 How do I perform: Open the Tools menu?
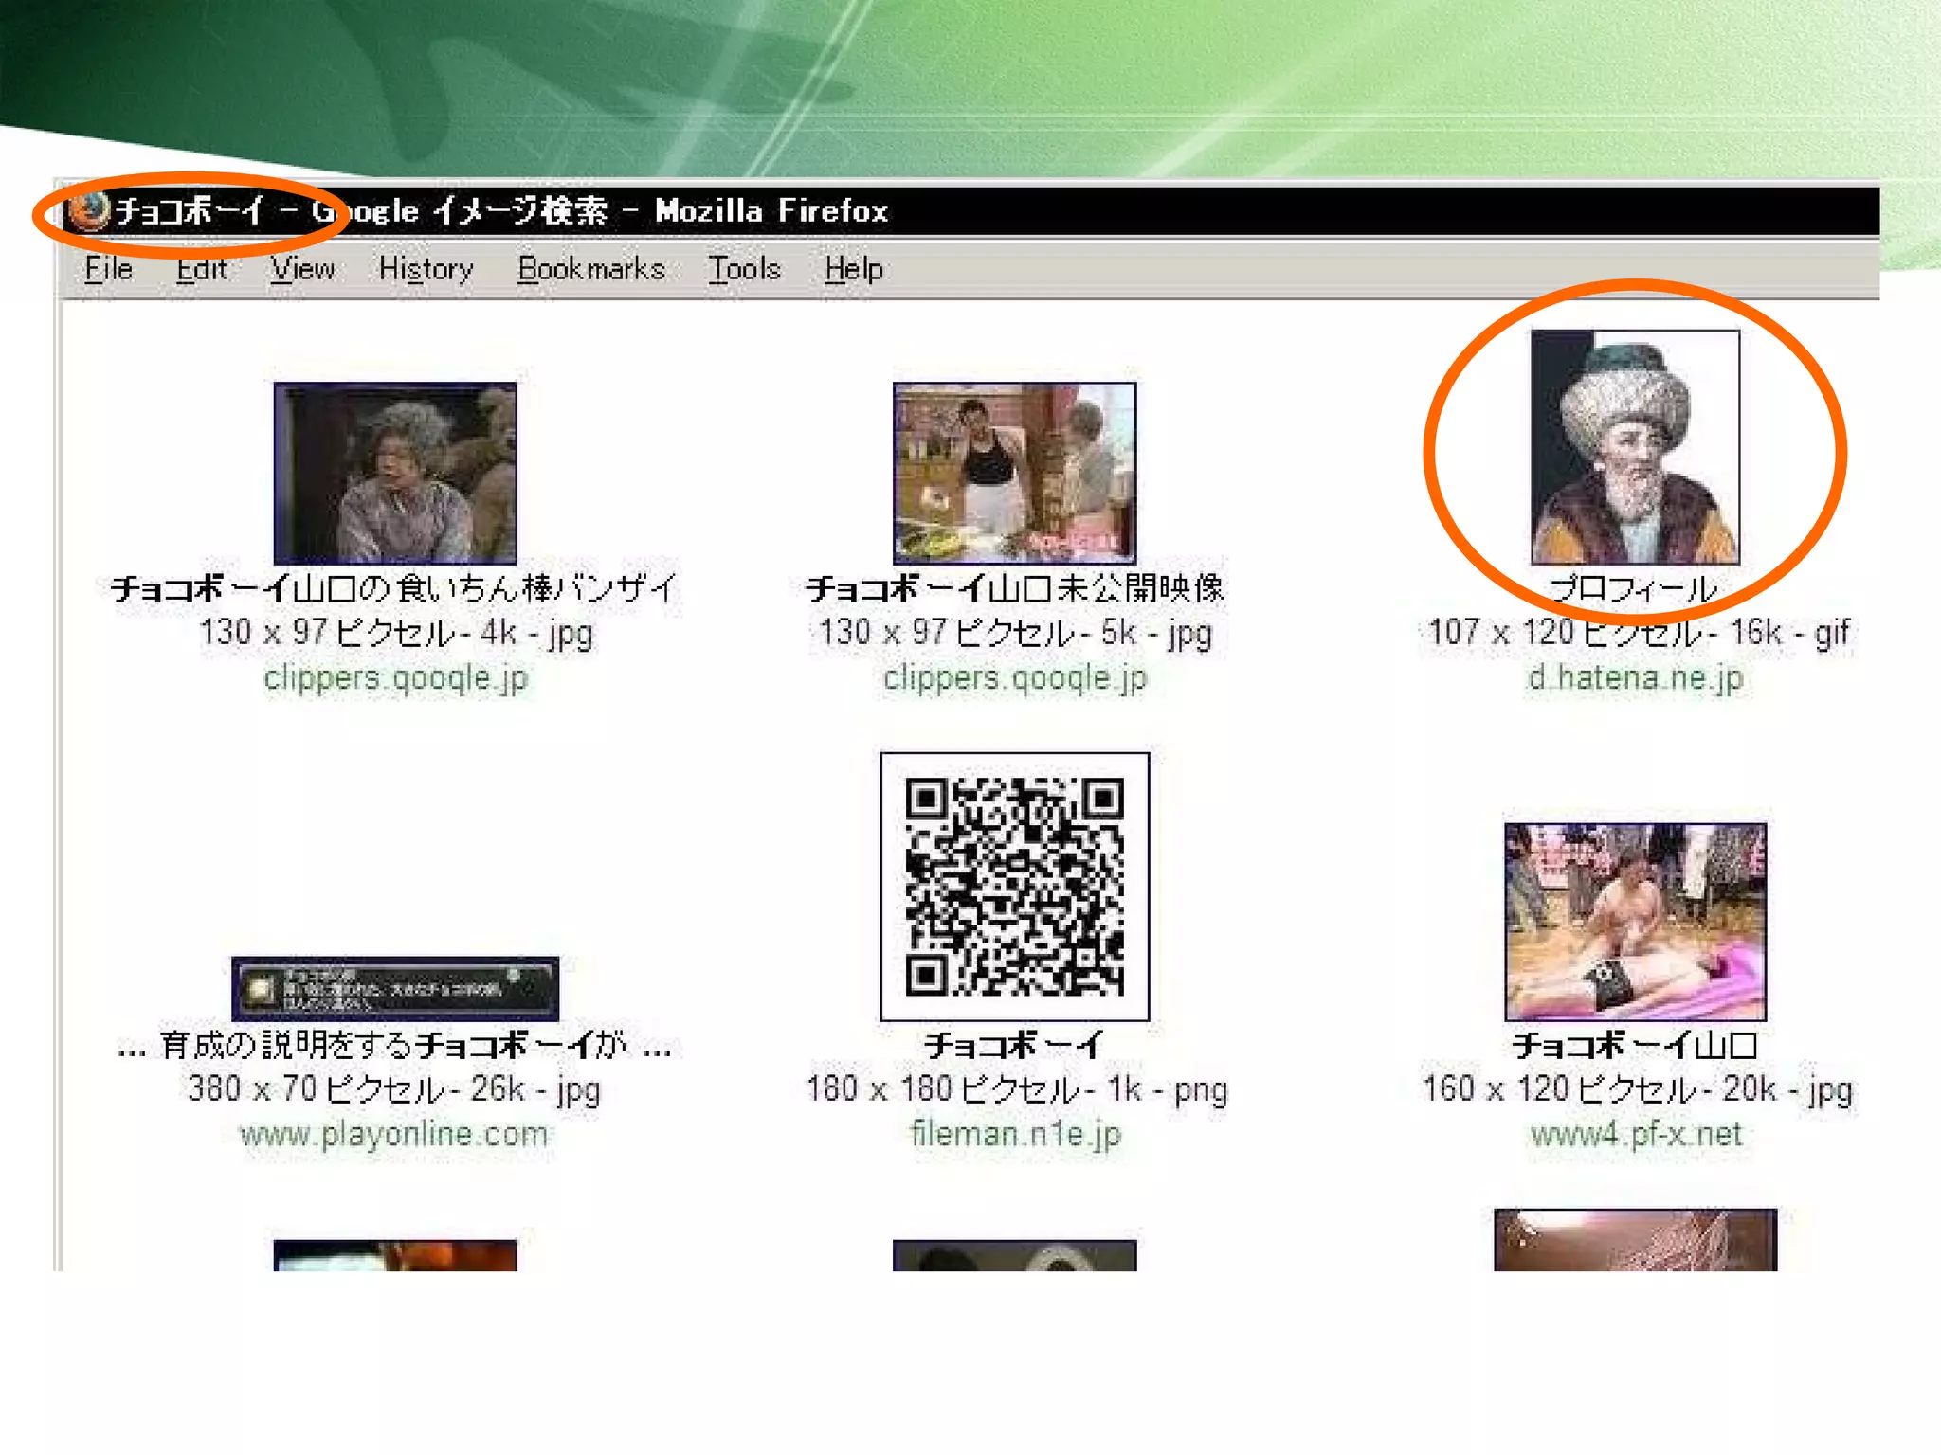point(744,270)
